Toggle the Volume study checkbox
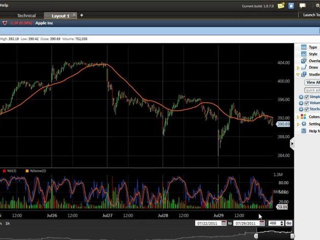The height and width of the screenshot is (240, 320). [307, 103]
